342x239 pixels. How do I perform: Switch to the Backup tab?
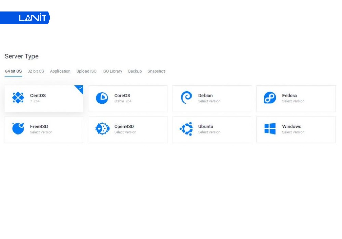click(x=135, y=71)
